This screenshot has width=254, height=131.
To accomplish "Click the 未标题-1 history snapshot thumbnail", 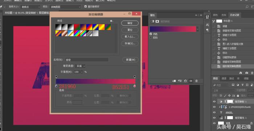I will coord(219,21).
